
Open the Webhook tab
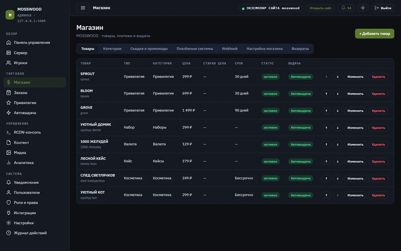click(x=230, y=49)
